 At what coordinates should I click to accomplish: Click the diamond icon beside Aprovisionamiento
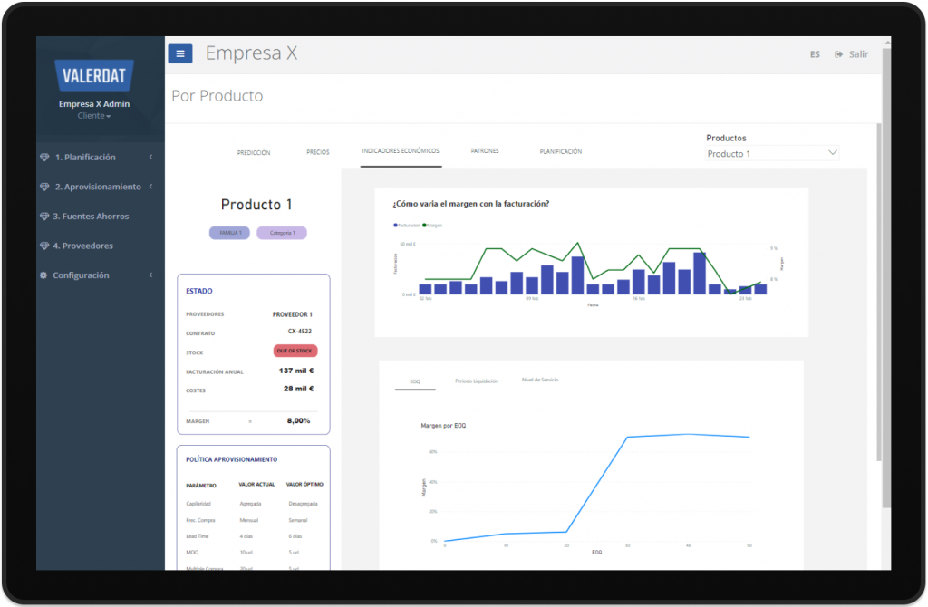(44, 187)
